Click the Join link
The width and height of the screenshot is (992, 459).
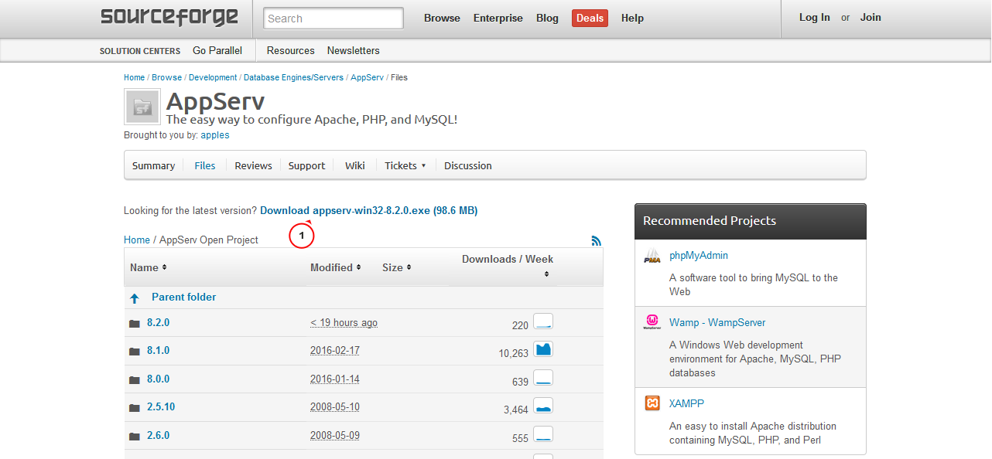[x=871, y=17]
